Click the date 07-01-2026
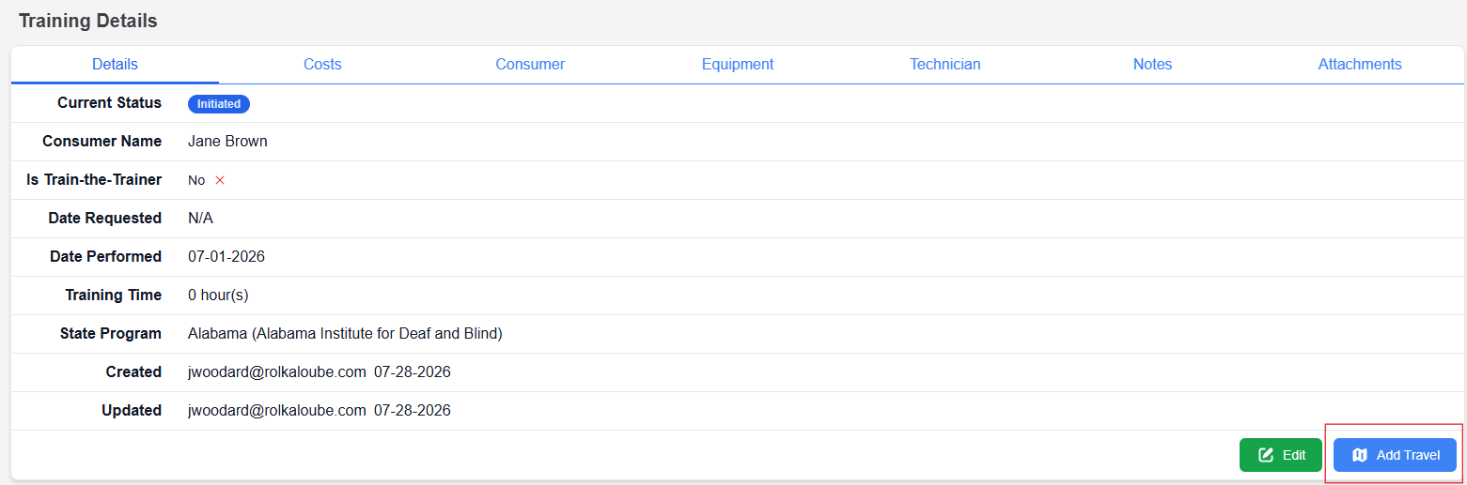Screen dimensions: 1467x485 [x=226, y=257]
